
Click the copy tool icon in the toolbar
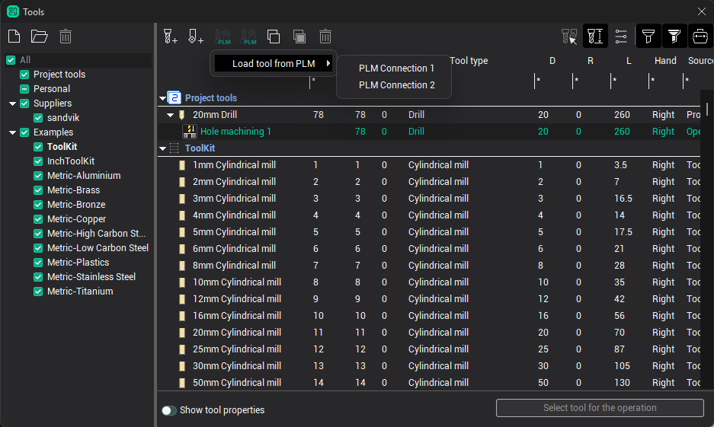[x=274, y=36]
